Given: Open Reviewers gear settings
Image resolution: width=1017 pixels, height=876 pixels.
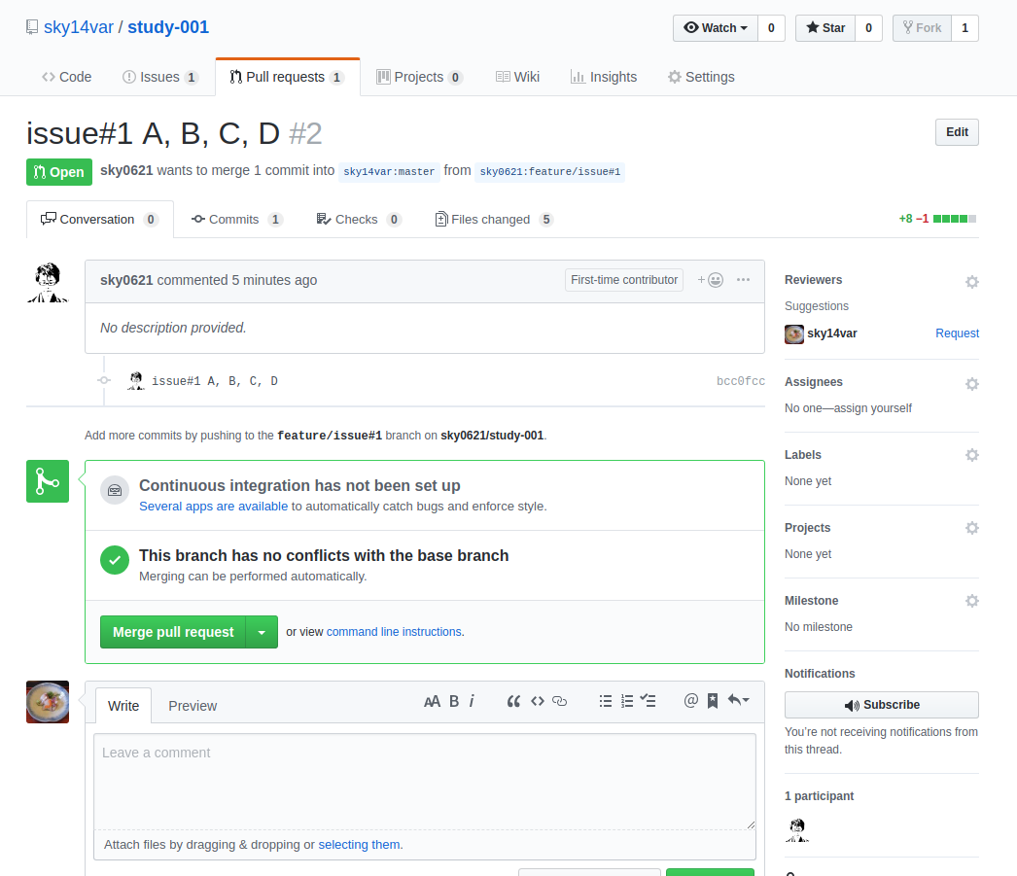Looking at the screenshot, I should [x=971, y=282].
